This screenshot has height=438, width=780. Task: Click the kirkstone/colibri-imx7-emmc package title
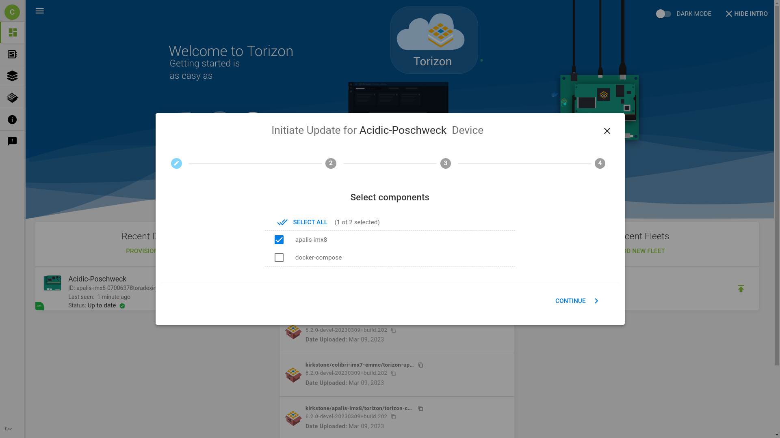[360, 365]
